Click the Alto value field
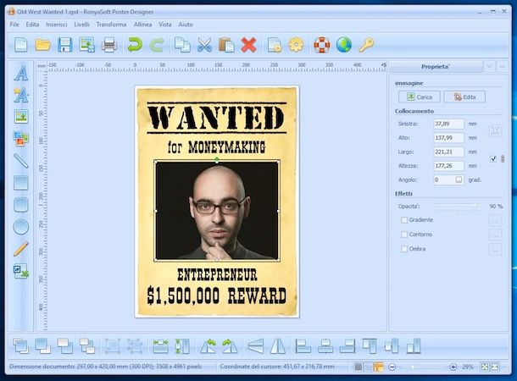Image resolution: width=517 pixels, height=381 pixels. pos(448,138)
